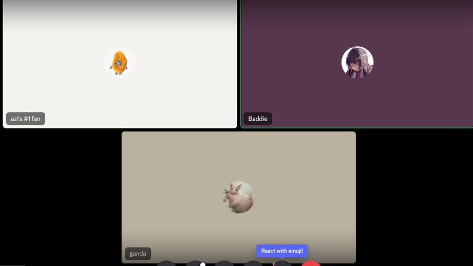Select the azi's #1 fan video tile
Viewport: 473px width, 266px height.
120,64
